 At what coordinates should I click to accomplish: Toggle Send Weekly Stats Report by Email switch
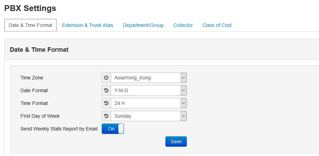coord(113,129)
